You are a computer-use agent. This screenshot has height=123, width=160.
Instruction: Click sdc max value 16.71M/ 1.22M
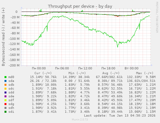click(x=142, y=89)
